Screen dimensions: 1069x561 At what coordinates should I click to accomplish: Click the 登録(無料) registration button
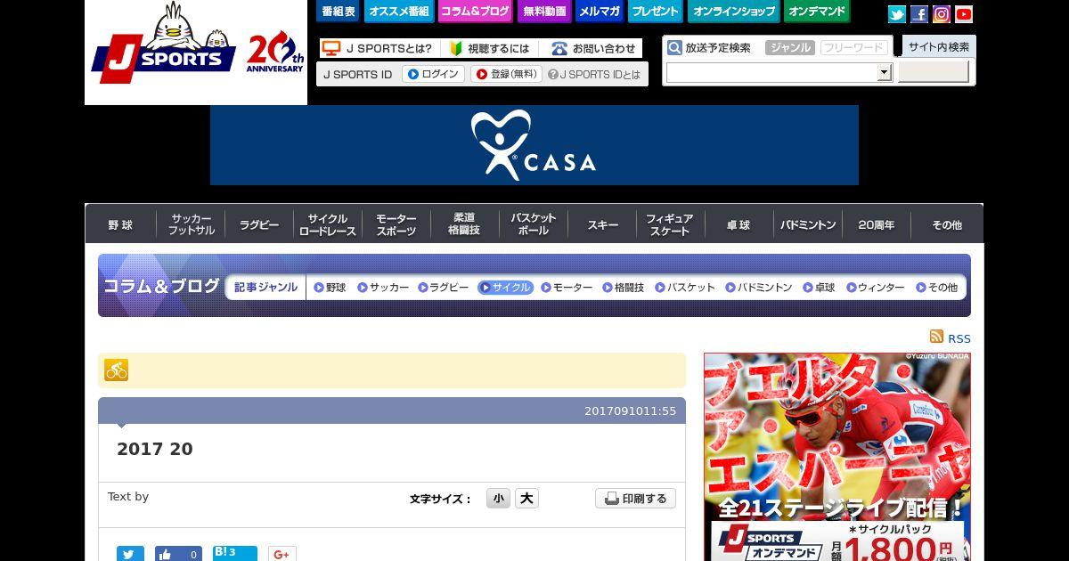point(506,75)
